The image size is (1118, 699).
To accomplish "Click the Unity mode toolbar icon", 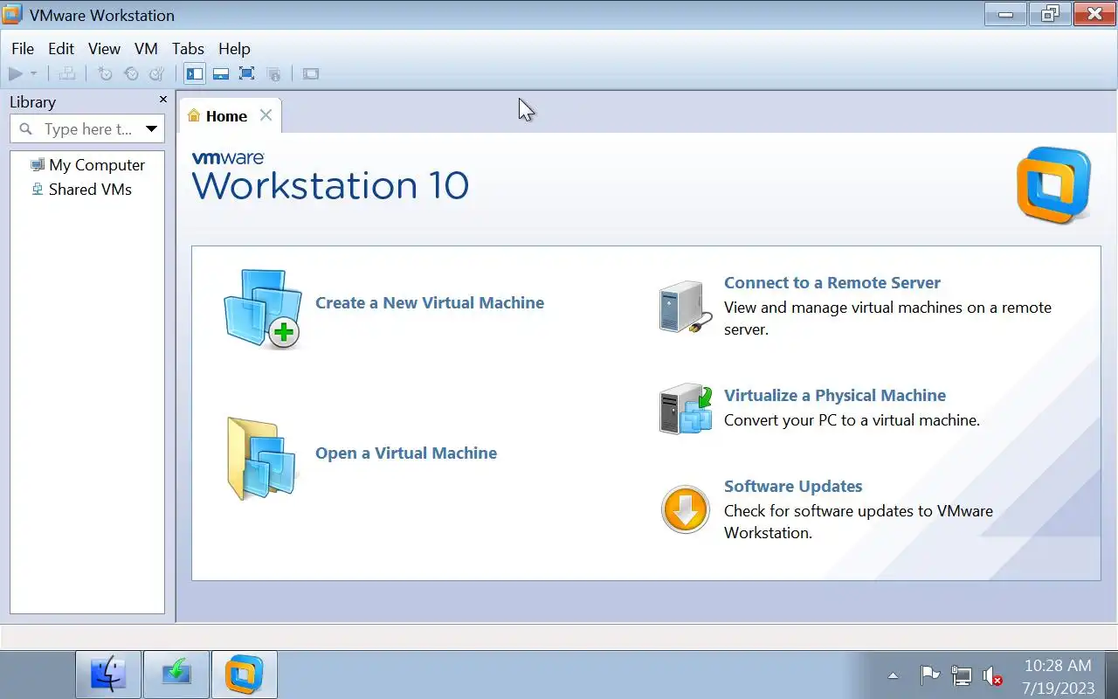I will [273, 74].
